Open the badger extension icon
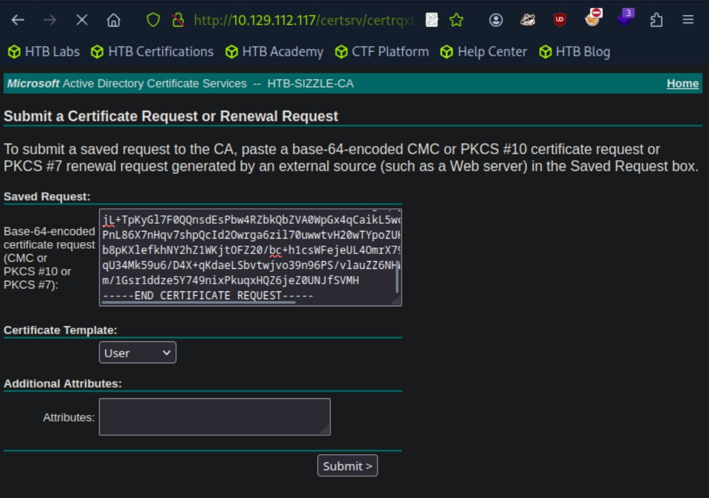The image size is (709, 498). [x=528, y=20]
